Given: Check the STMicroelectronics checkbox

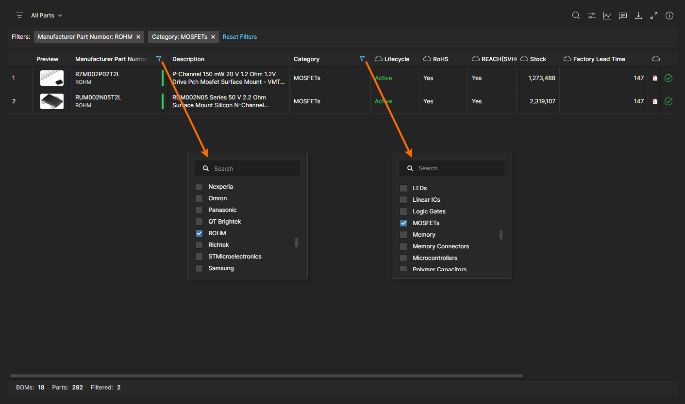Looking at the screenshot, I should point(199,257).
